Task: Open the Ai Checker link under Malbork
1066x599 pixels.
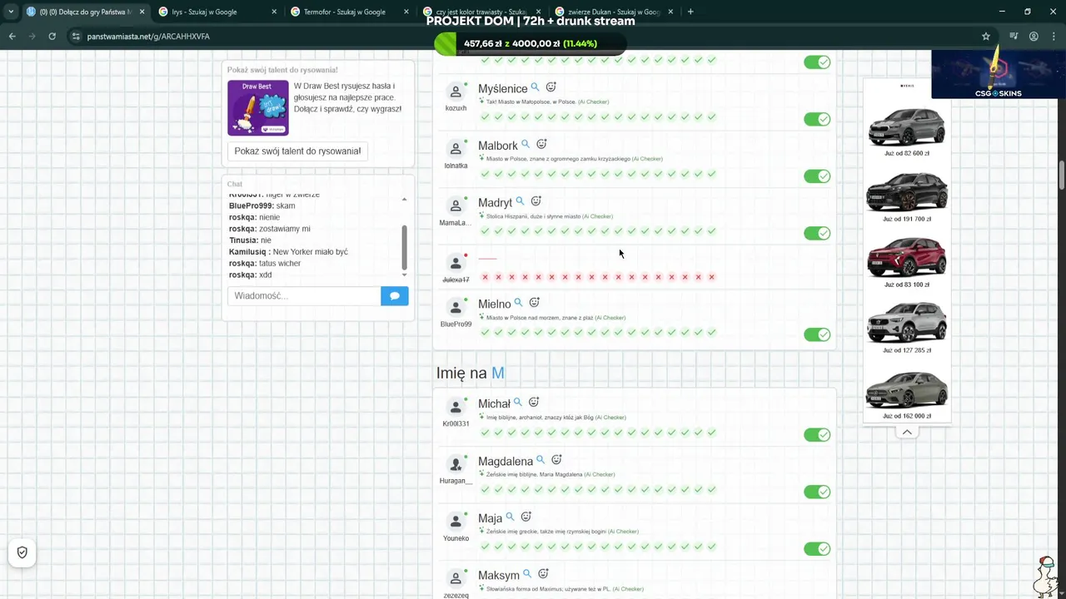Action: tap(647, 159)
